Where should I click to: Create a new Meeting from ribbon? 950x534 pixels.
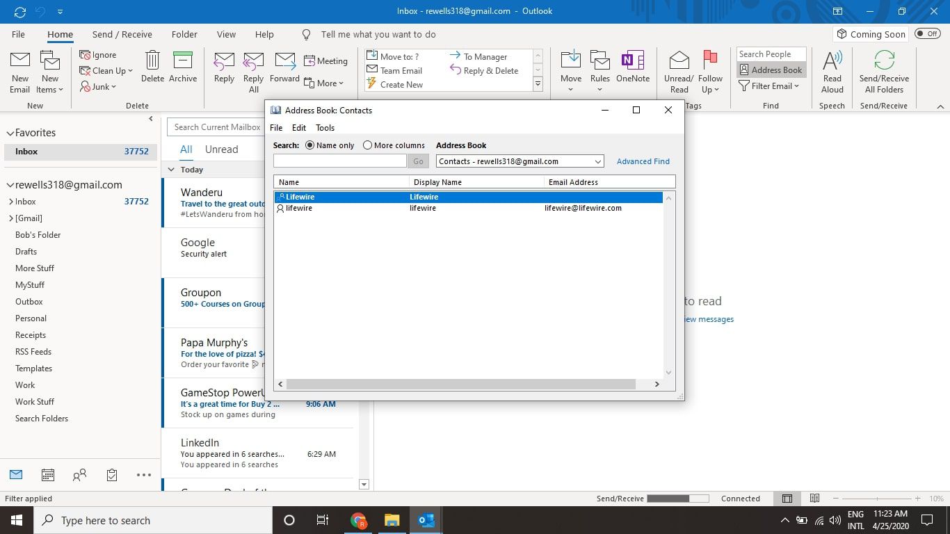click(x=325, y=61)
